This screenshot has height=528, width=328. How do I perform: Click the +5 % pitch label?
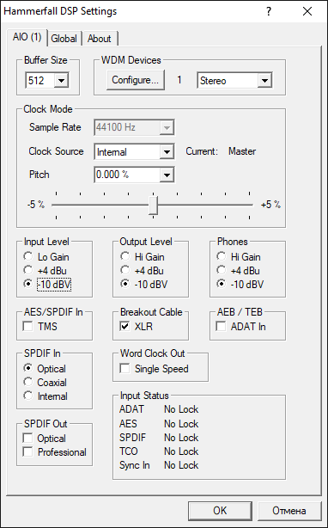coord(270,205)
